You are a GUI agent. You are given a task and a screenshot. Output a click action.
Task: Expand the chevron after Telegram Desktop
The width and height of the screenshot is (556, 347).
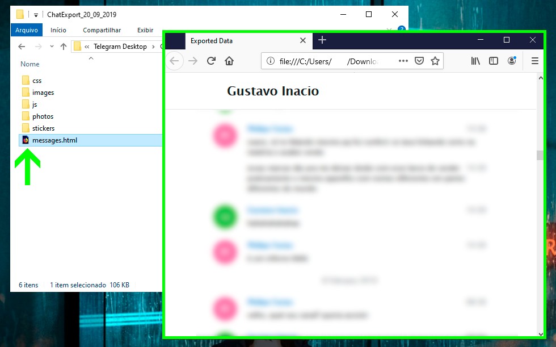click(153, 47)
